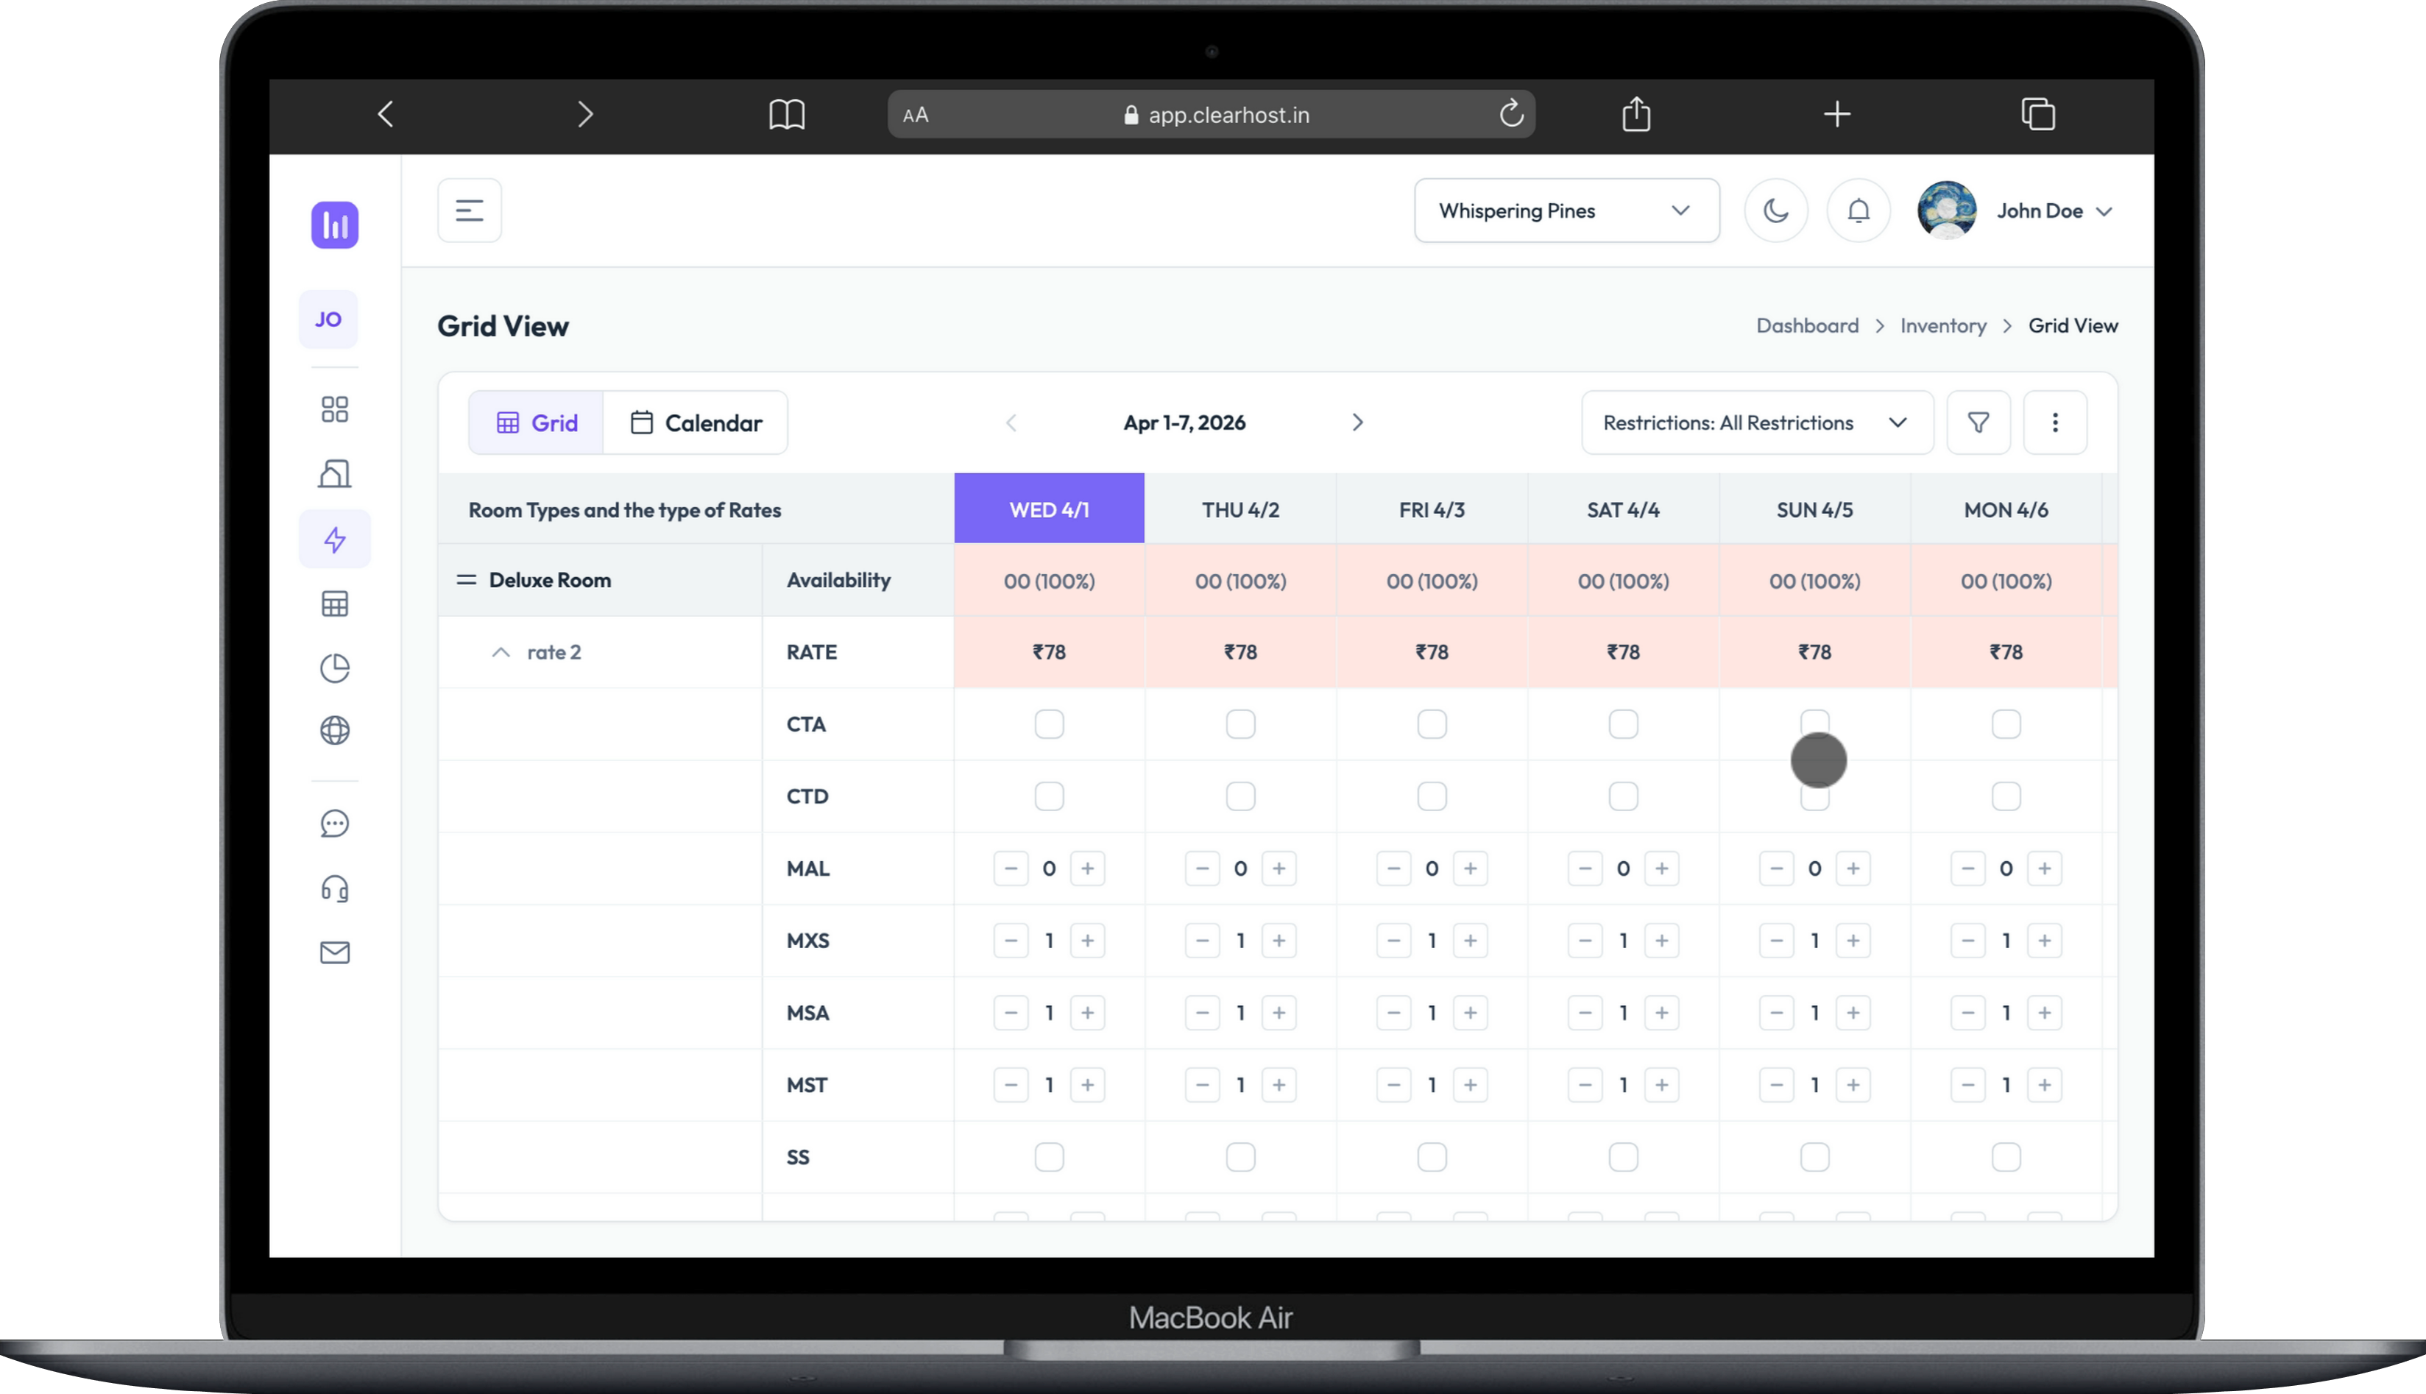This screenshot has width=2426, height=1394.
Task: Select the THU 4/2 column header
Action: [1239, 509]
